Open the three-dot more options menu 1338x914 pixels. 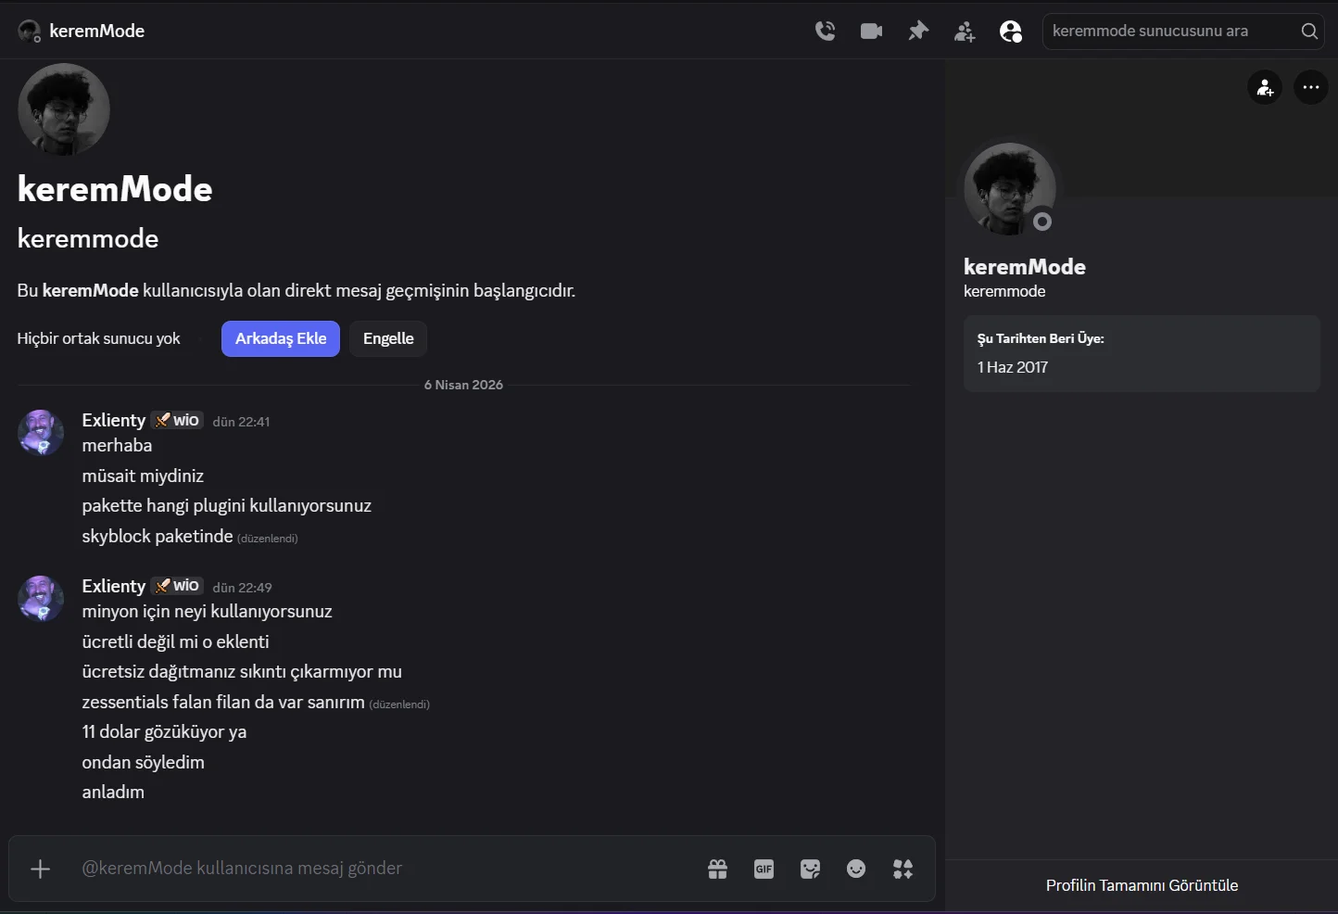1310,88
